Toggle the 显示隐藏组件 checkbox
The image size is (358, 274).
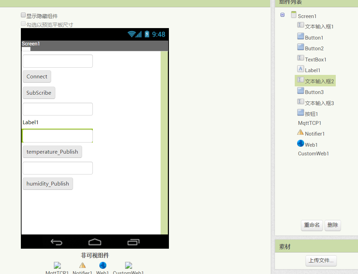[23, 15]
